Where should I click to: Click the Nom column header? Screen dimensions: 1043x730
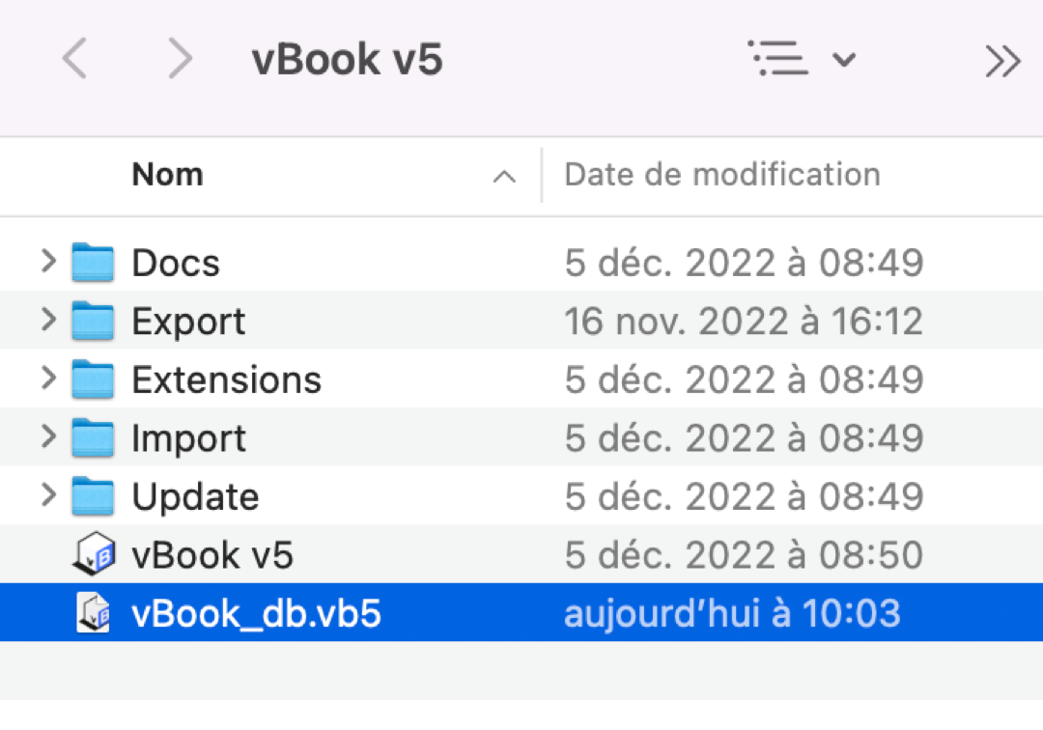click(x=167, y=175)
